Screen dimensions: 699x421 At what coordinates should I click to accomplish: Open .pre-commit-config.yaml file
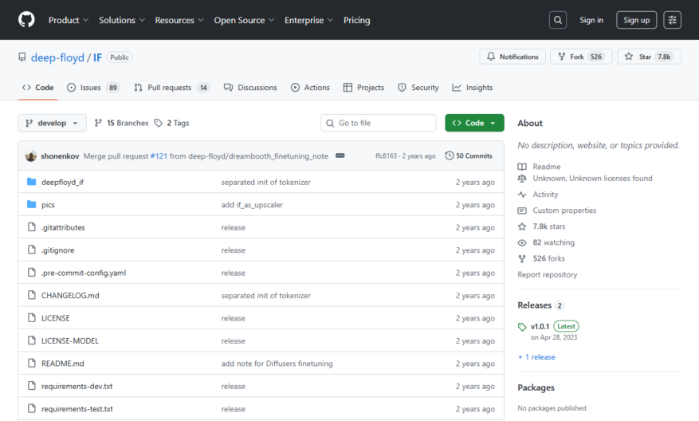point(84,273)
